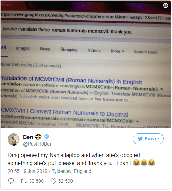The width and height of the screenshot is (172, 191).
Task: Click the retweet arrows icon
Action: click(24, 181)
